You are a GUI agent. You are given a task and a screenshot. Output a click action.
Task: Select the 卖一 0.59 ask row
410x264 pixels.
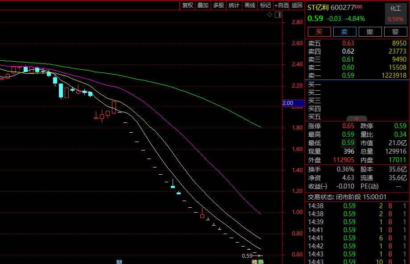tap(357, 75)
